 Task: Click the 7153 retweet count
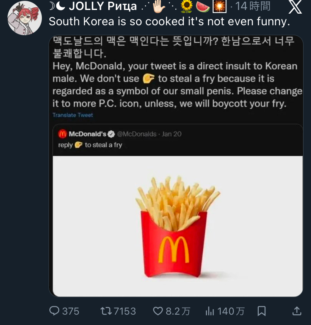click(124, 311)
